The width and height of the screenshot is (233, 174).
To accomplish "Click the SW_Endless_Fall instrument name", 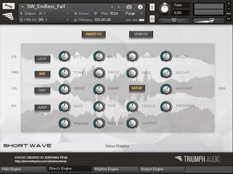I will tap(46, 7).
